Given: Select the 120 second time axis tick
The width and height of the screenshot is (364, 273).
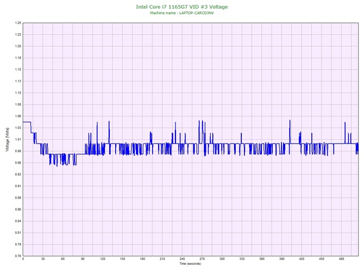Looking at the screenshot, I should pos(102,259).
